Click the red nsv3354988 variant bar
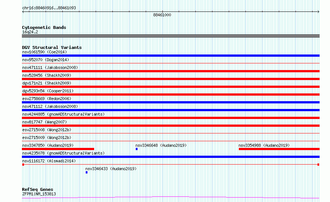 click(279, 149)
